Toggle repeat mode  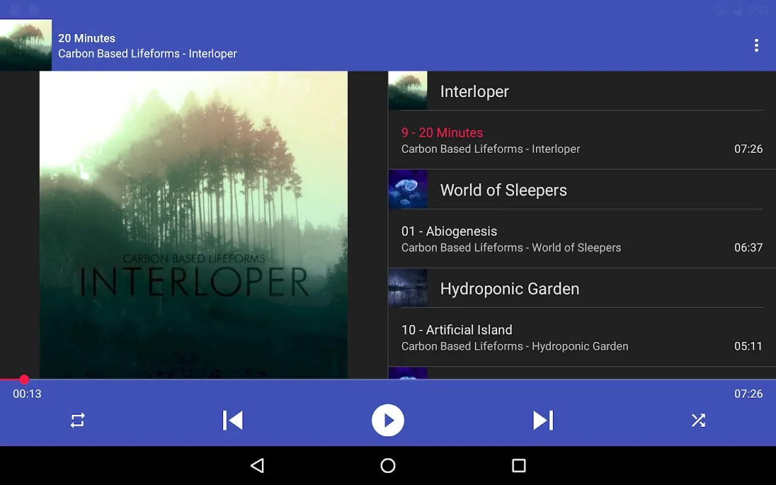tap(78, 420)
